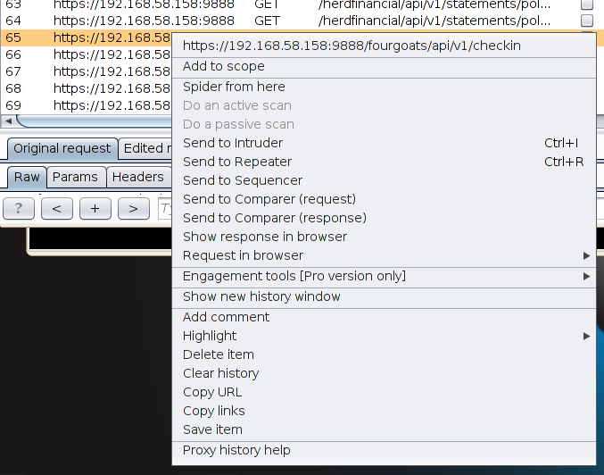Click the question mark help button
Viewport: 604px width, 475px height.
19,209
